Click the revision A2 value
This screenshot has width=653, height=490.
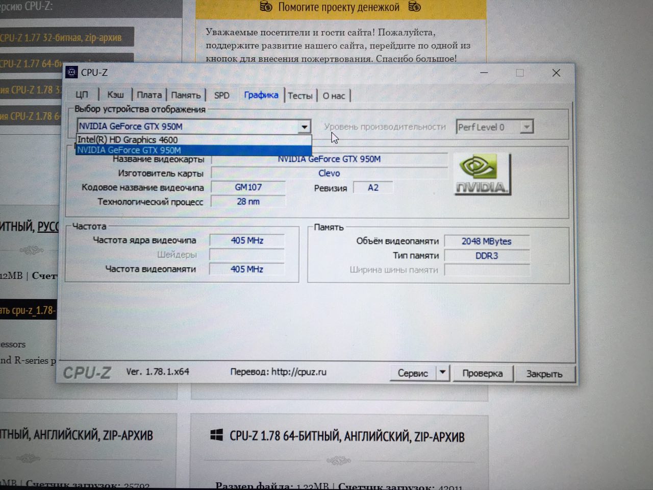click(373, 188)
